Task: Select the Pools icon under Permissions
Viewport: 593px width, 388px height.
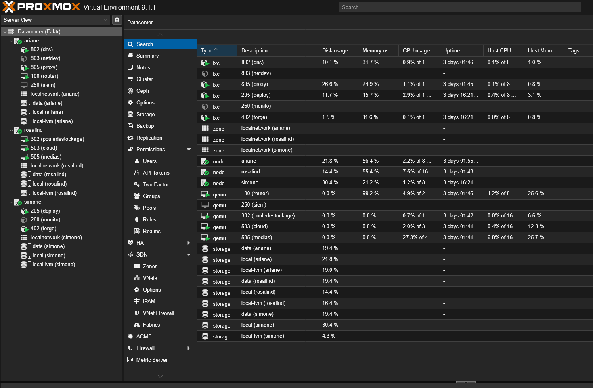Action: [x=138, y=208]
